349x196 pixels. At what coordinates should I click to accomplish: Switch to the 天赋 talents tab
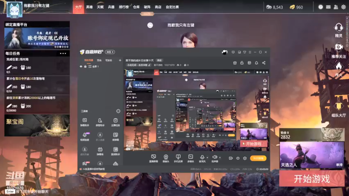tap(100, 7)
